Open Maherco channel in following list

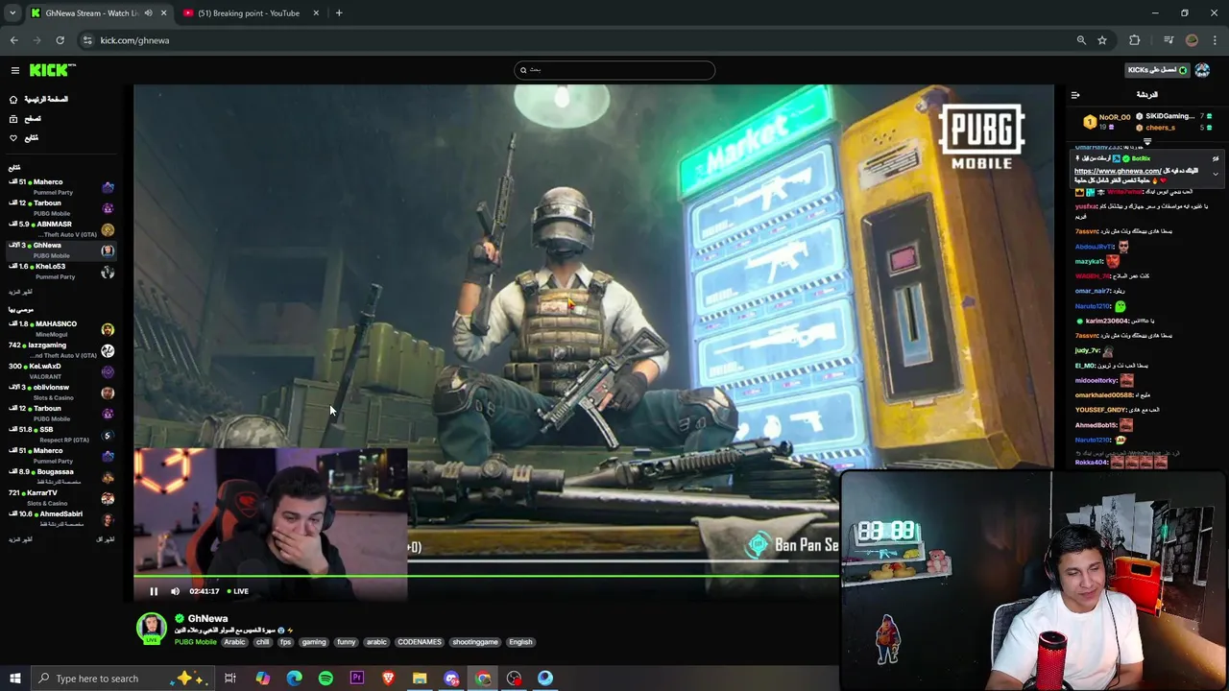click(61, 186)
